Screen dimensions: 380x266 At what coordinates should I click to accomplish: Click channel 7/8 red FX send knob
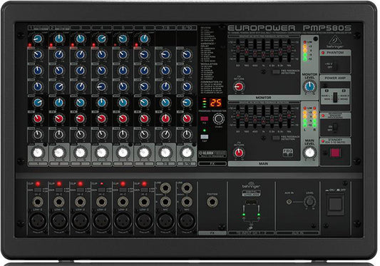165,118
